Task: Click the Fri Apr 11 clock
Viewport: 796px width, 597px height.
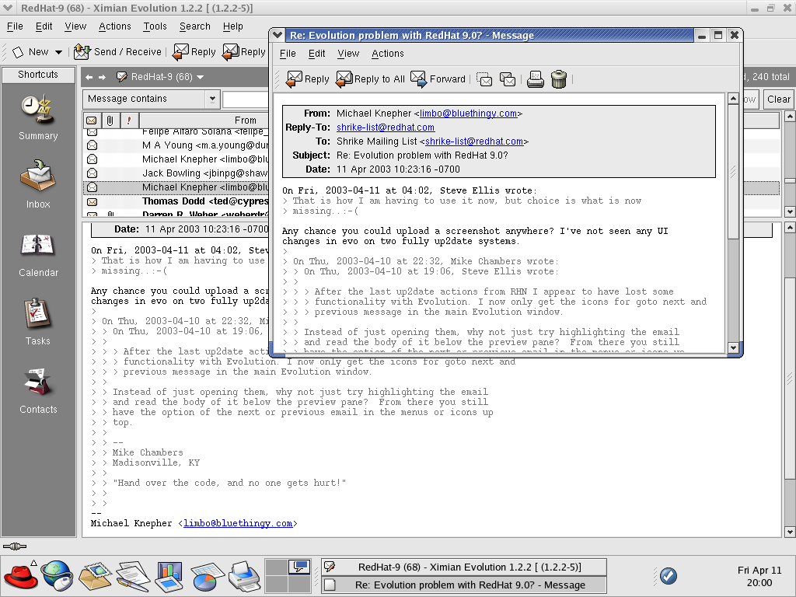Action: pos(759,576)
